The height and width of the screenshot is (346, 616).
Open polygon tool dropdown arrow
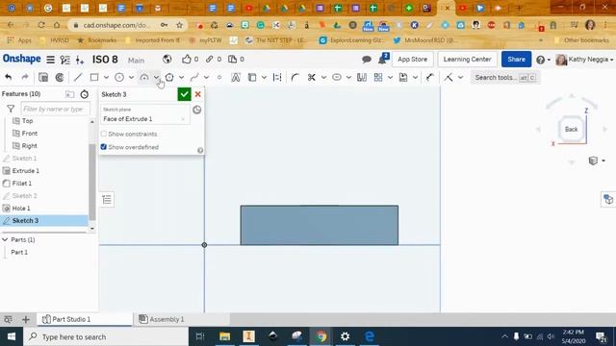click(181, 77)
